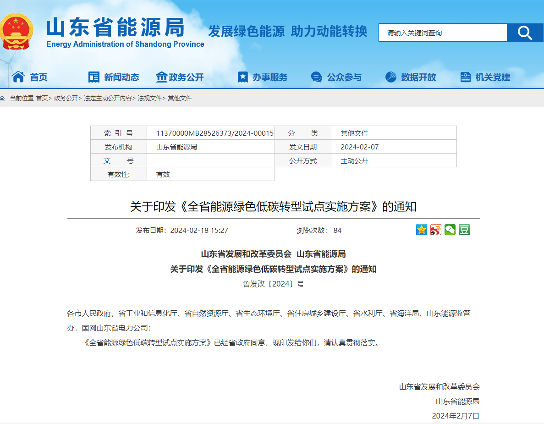Click the slogan 发展绿色能源 助力动能转换
The width and height of the screenshot is (544, 424).
[x=288, y=31]
